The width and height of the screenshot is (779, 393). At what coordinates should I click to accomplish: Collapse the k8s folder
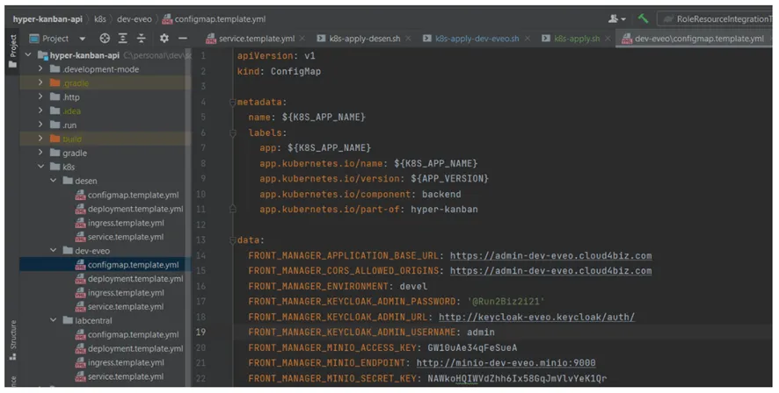click(40, 167)
